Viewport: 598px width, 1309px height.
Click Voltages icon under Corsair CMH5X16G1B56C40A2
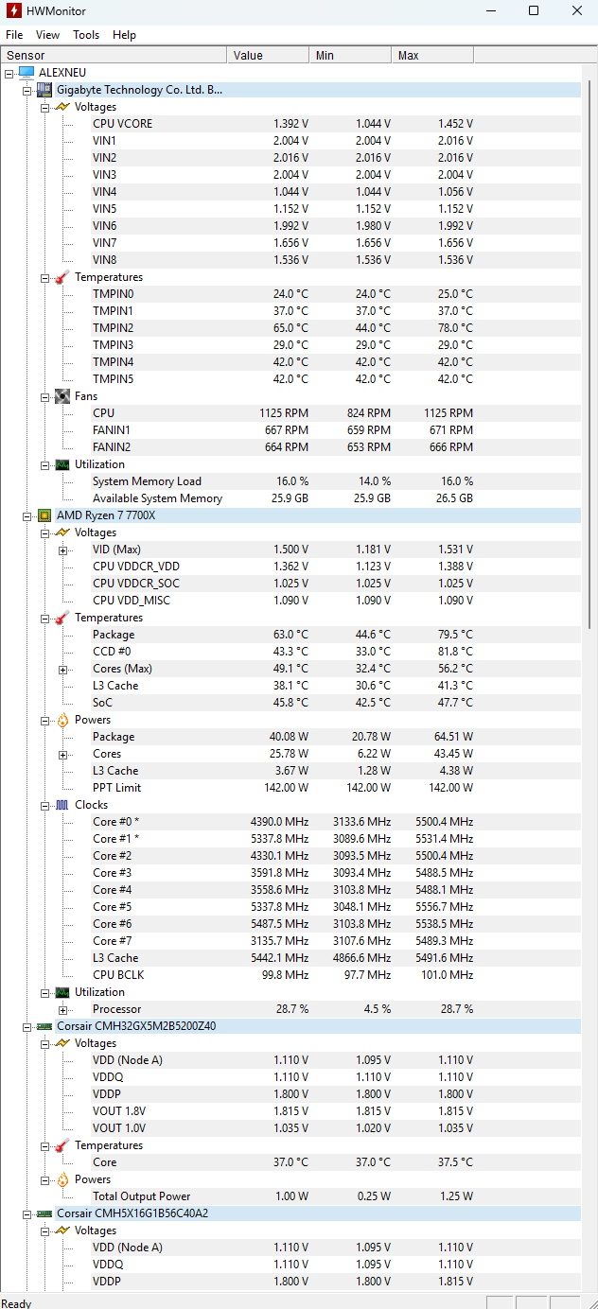pos(62,1230)
